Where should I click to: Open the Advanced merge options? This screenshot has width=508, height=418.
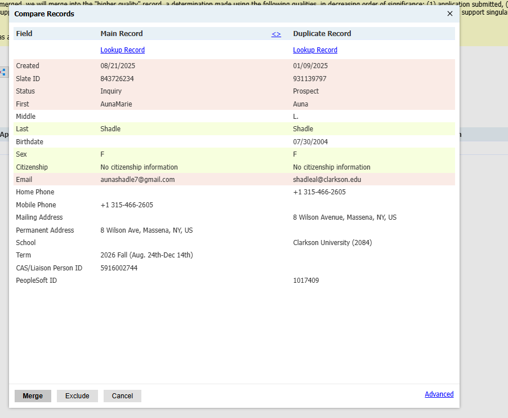pyautogui.click(x=439, y=394)
